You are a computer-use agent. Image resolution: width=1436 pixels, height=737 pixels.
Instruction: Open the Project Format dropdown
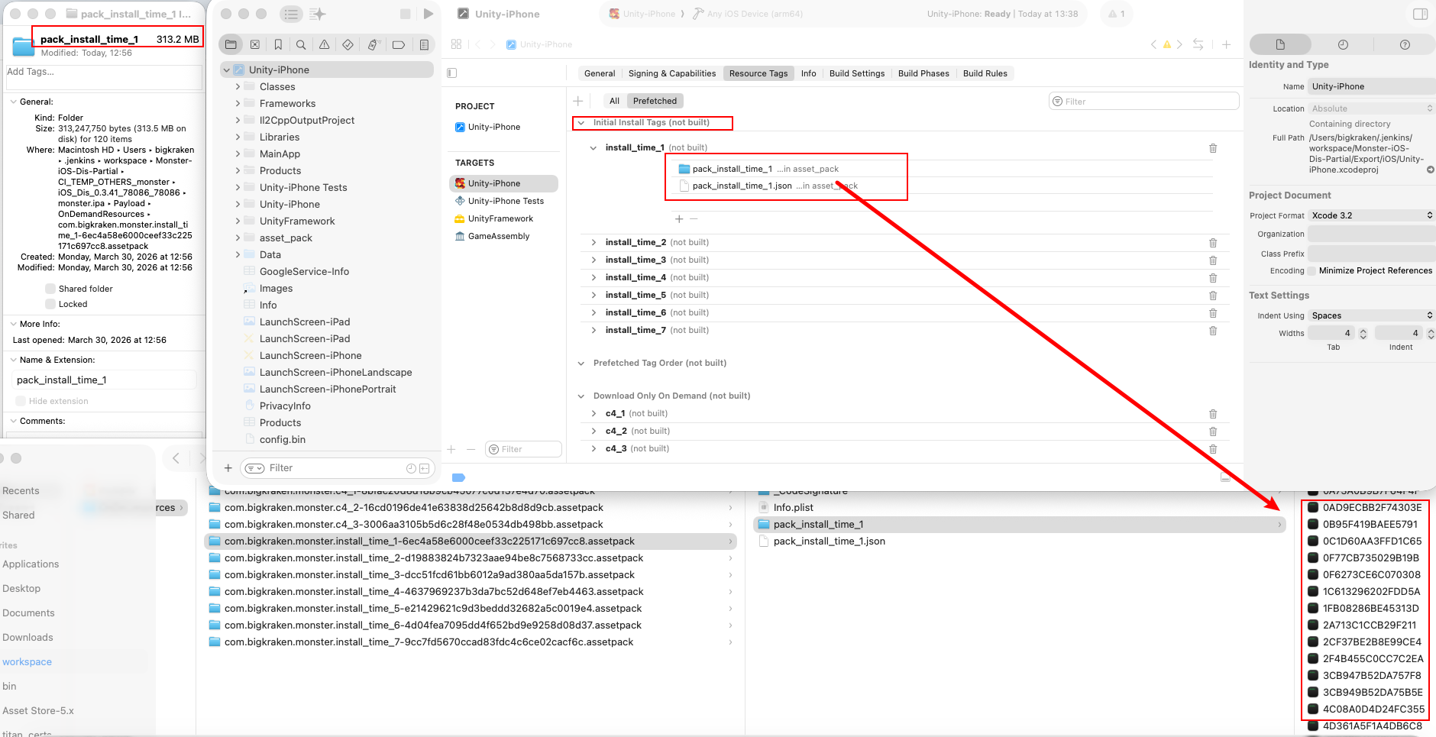1372,215
